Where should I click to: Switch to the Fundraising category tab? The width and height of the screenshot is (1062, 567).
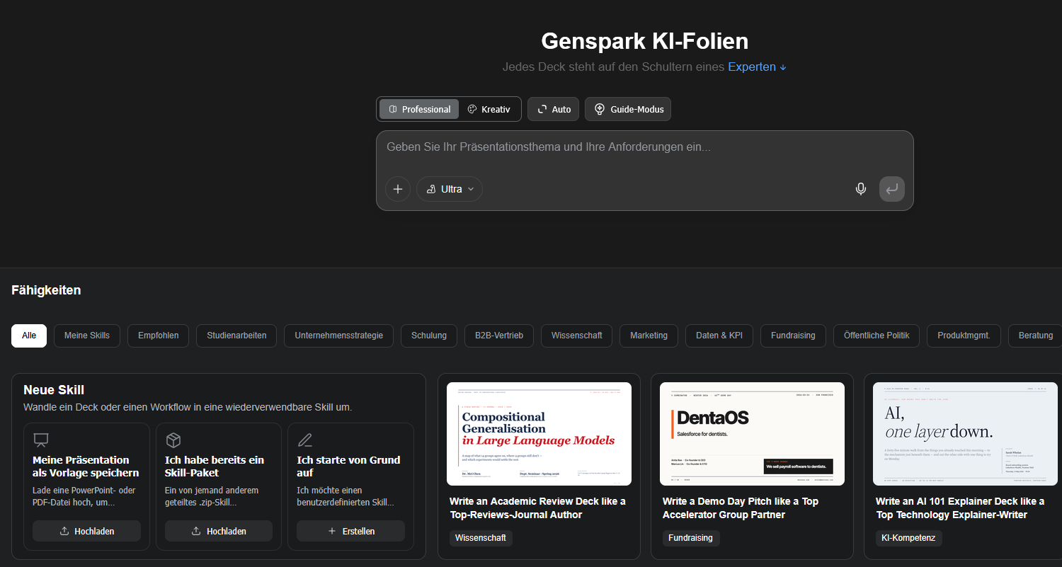pos(794,336)
